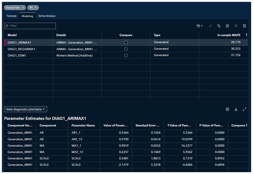
Task: Click the 30.253 MAPE value
Action: pyautogui.click(x=236, y=49)
